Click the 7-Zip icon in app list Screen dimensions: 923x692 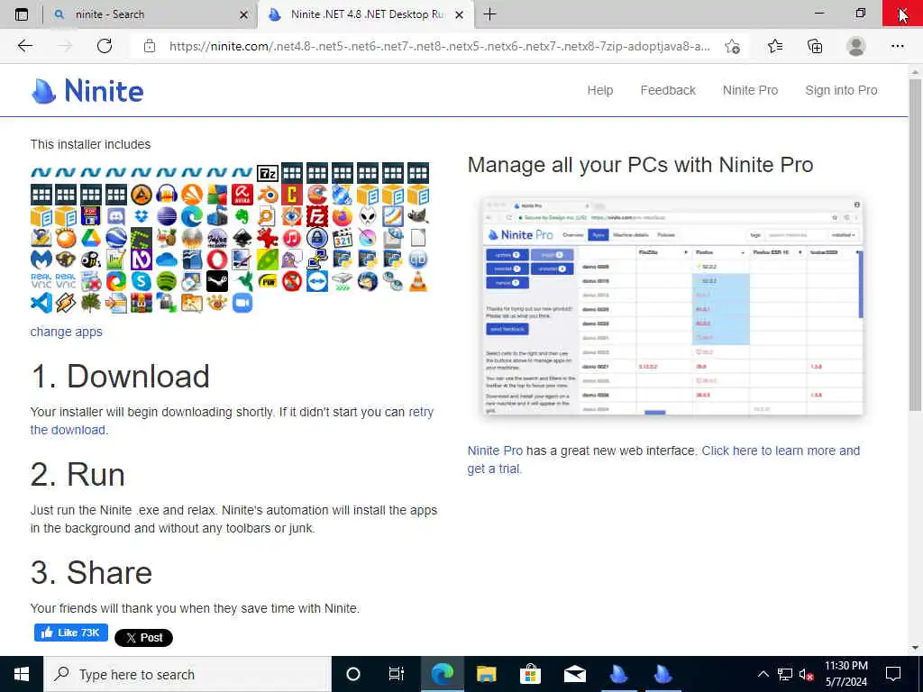point(267,173)
